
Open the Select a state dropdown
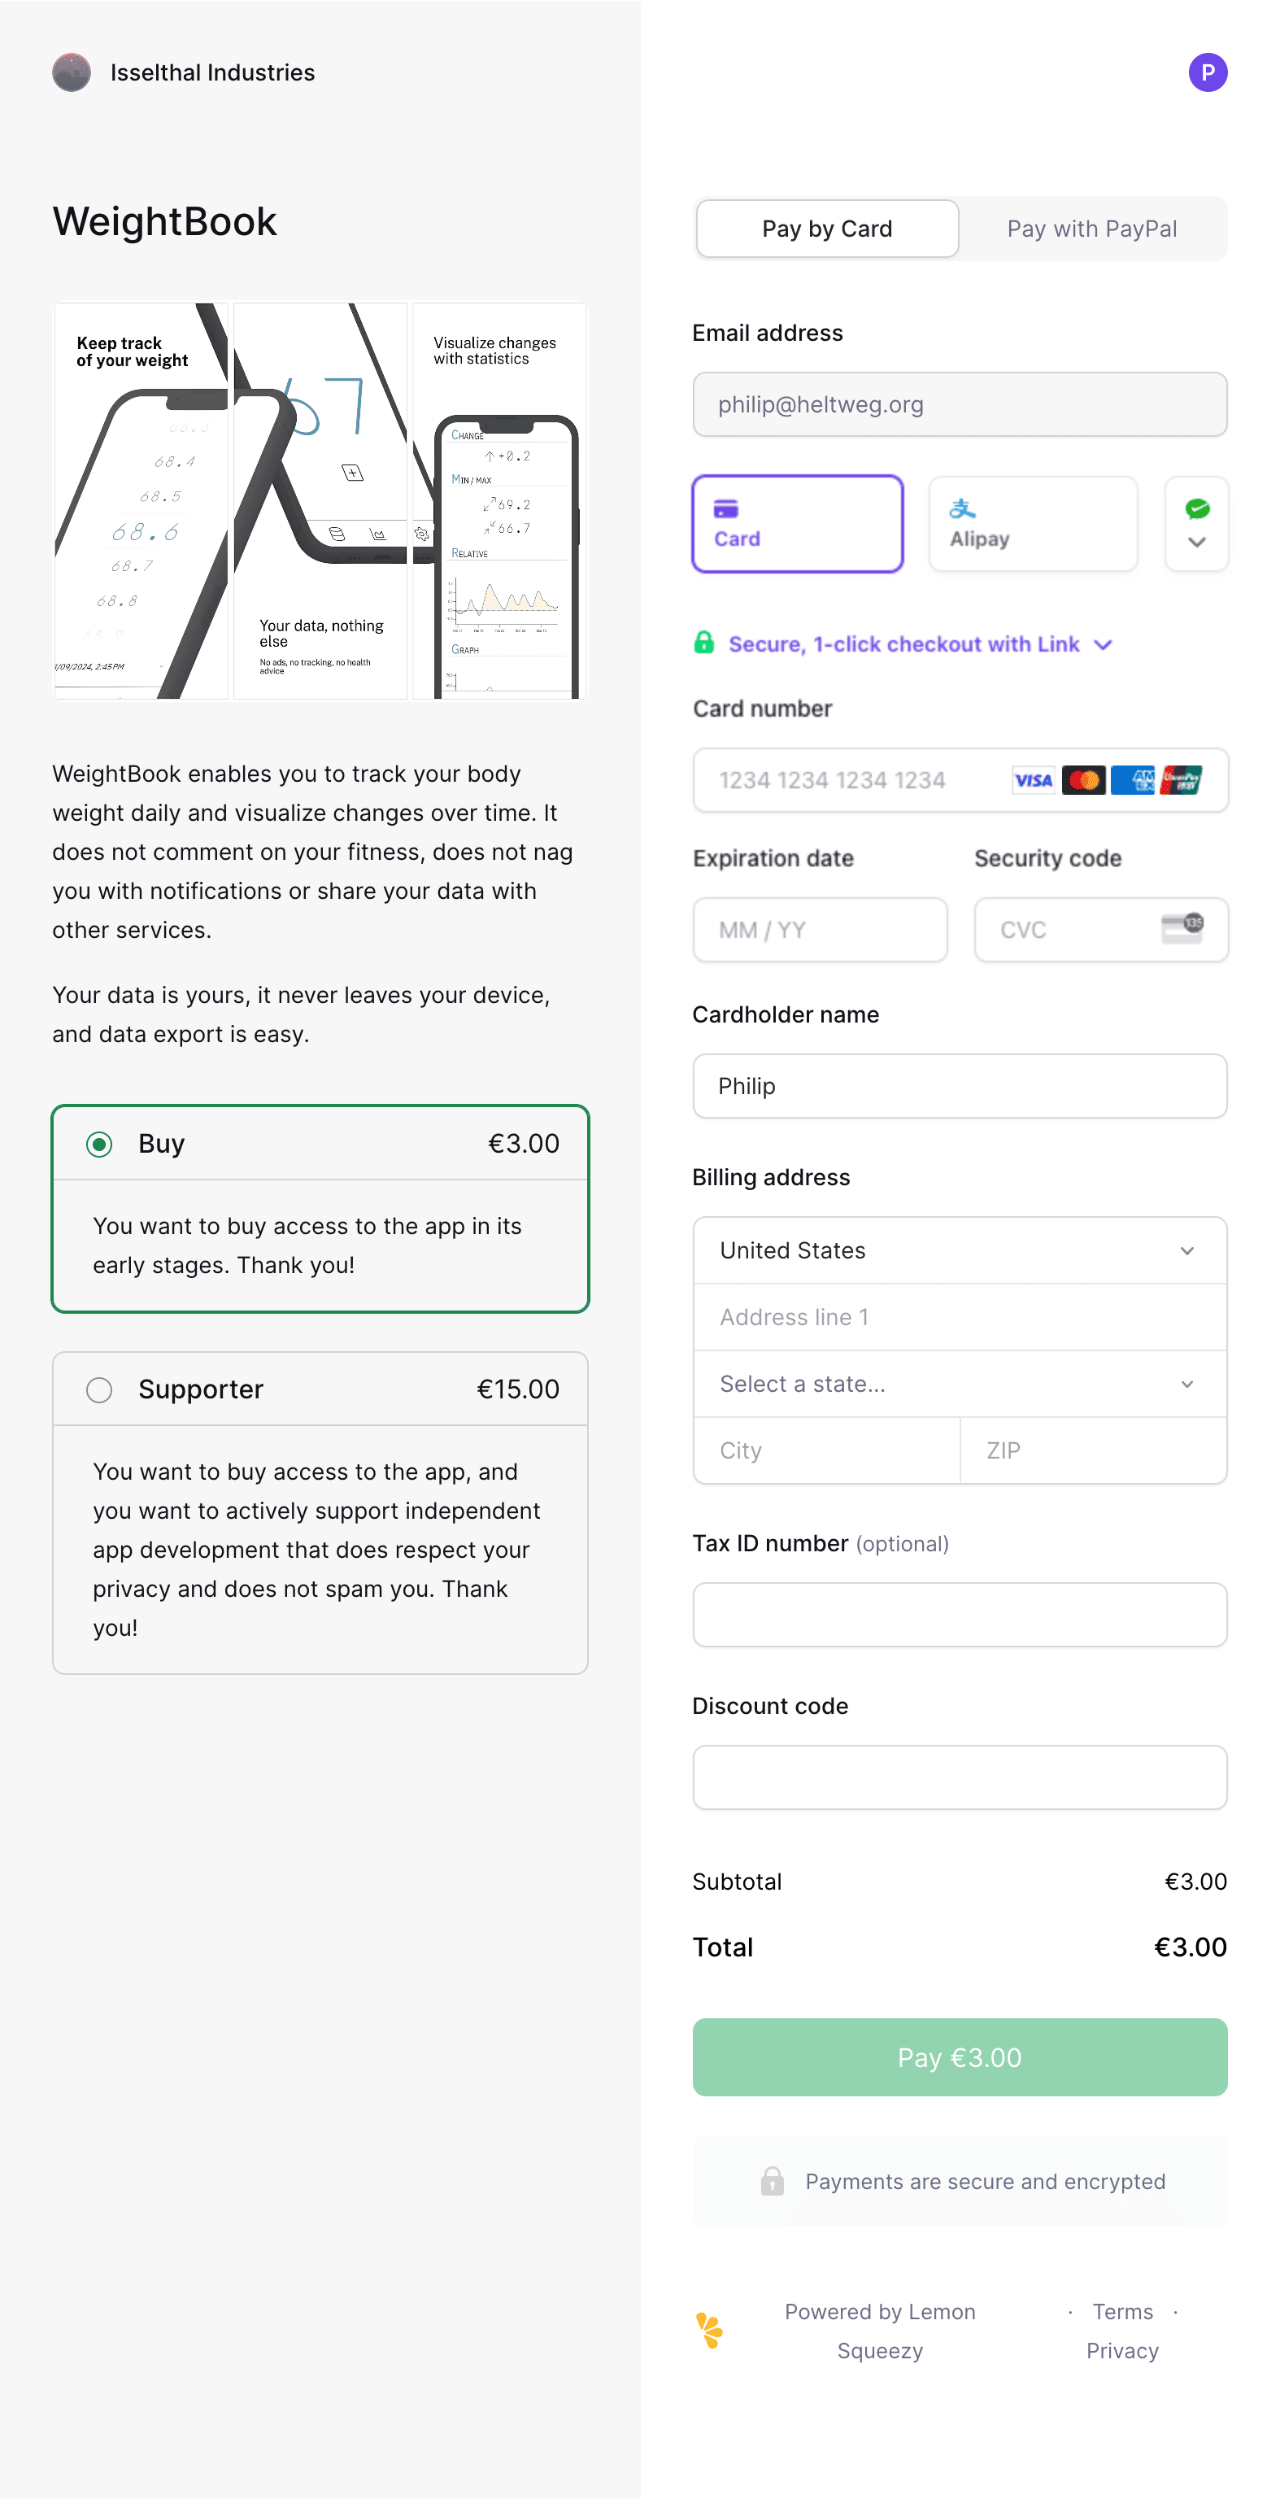tap(959, 1385)
